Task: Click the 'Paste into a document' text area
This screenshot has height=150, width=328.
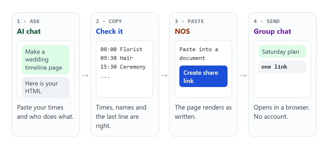Action: pyautogui.click(x=199, y=54)
